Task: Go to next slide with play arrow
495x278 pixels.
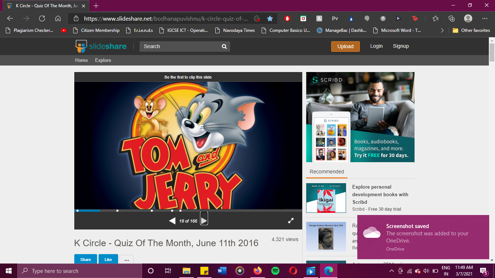Action: click(204, 220)
